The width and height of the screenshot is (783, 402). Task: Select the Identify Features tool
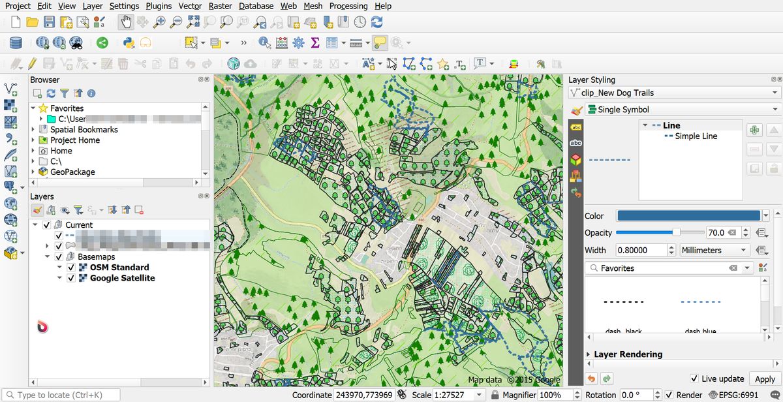[x=265, y=43]
